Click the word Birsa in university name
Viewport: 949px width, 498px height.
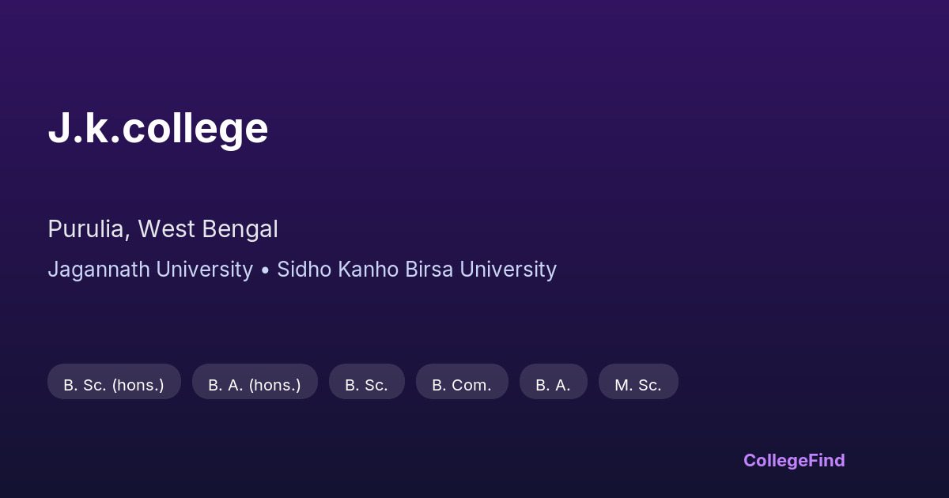coord(429,270)
